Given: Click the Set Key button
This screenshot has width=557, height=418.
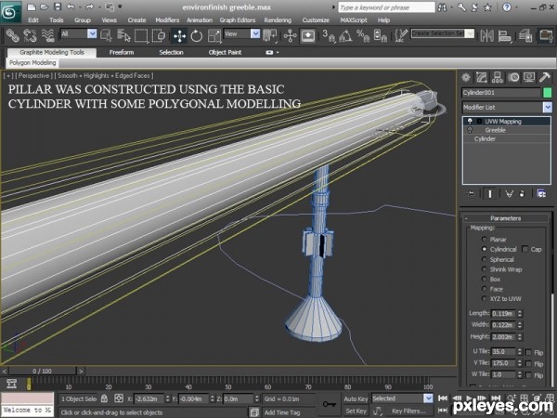Looking at the screenshot, I should pos(356,411).
